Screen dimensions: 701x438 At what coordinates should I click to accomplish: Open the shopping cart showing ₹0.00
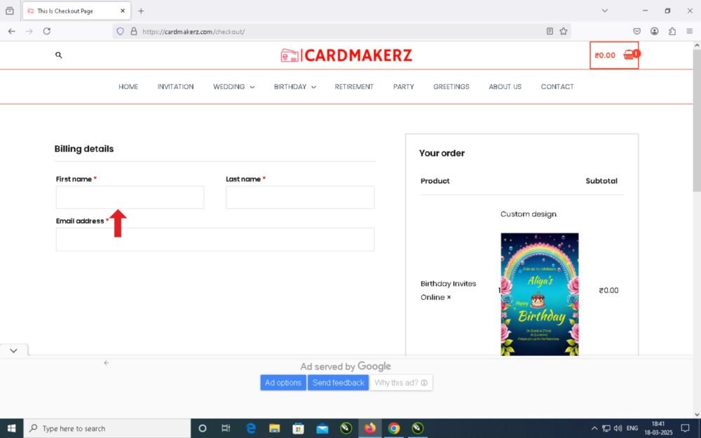613,55
